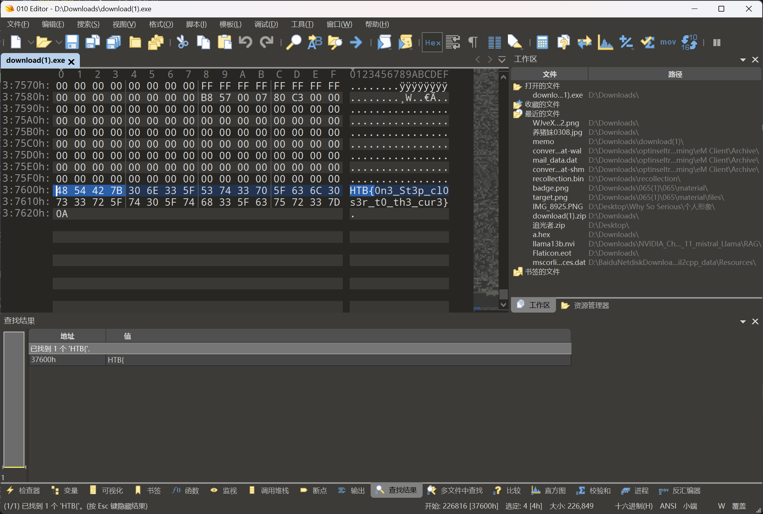Image resolution: width=763 pixels, height=514 pixels.
Task: Open the 工具(T) menu
Action: click(x=302, y=24)
